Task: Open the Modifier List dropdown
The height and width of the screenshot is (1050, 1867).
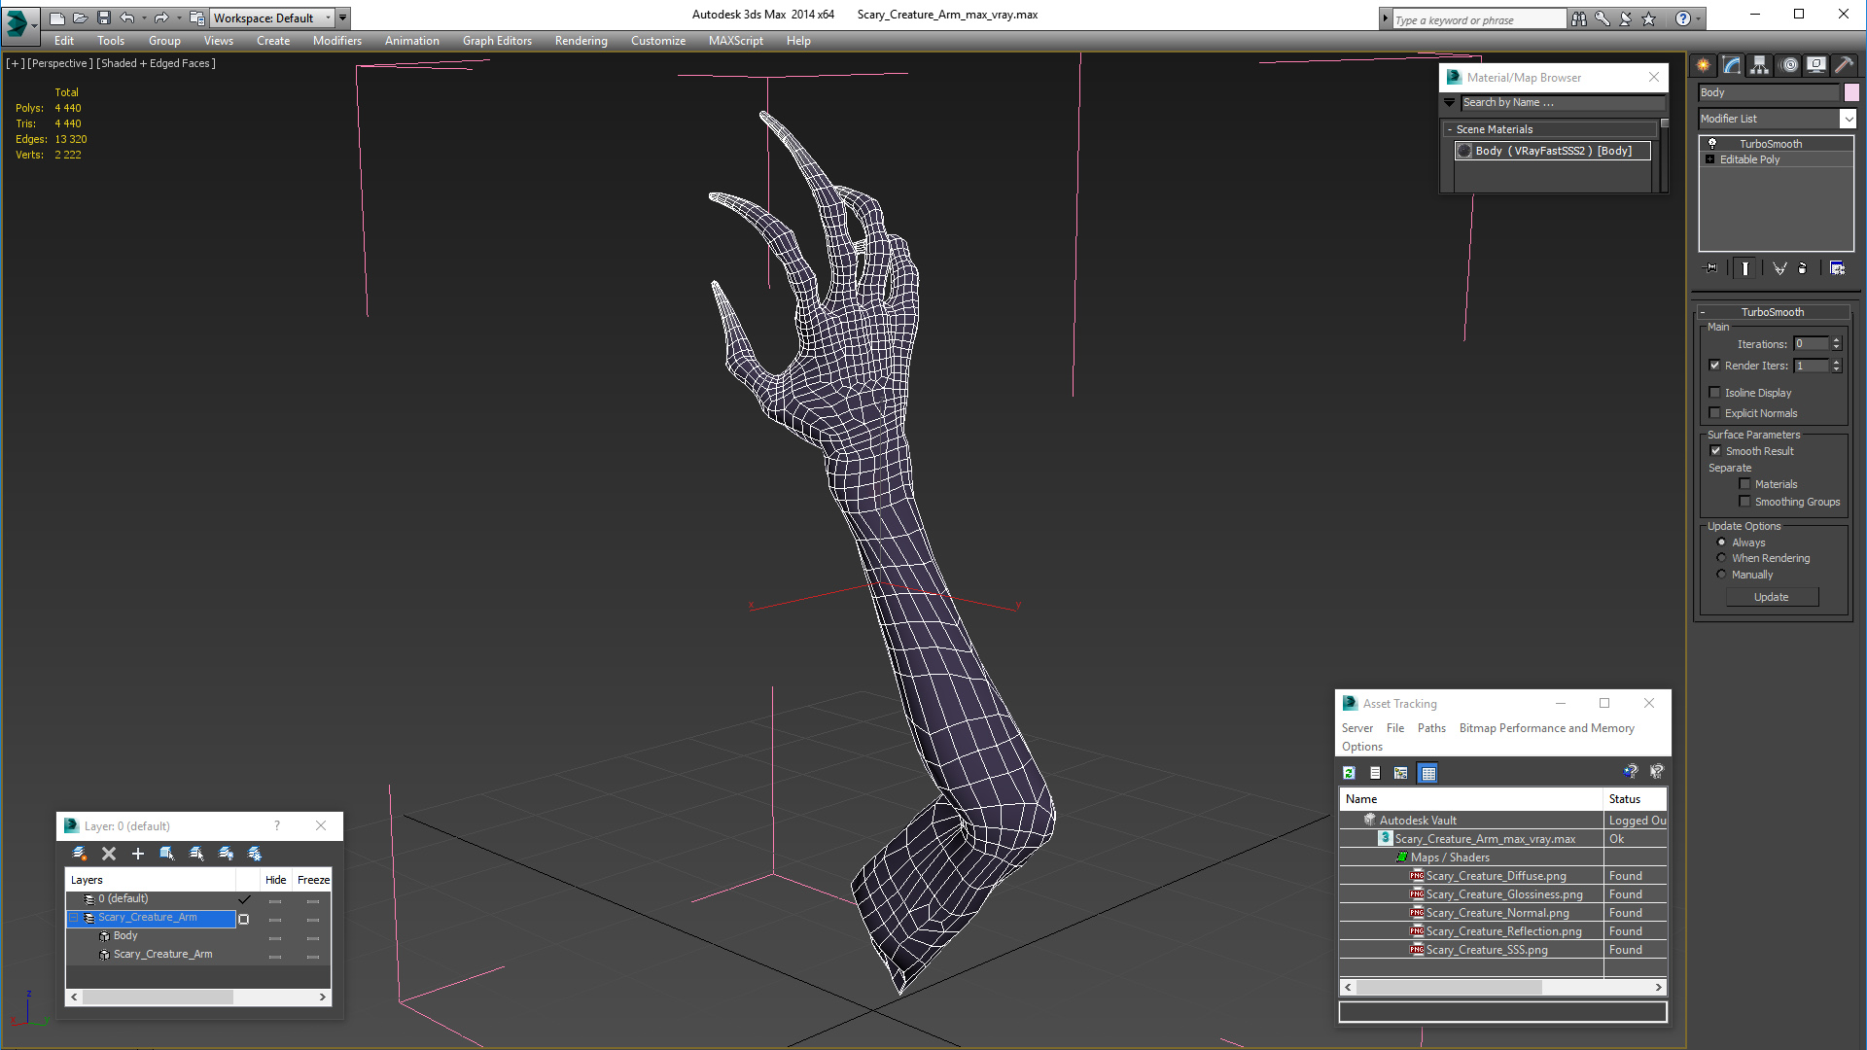Action: [x=1848, y=119]
